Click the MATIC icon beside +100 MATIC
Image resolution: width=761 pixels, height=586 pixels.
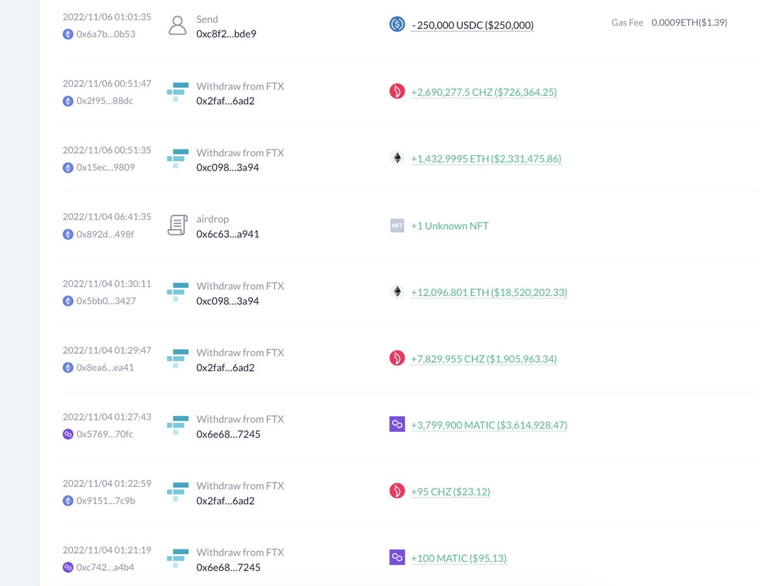pyautogui.click(x=397, y=557)
